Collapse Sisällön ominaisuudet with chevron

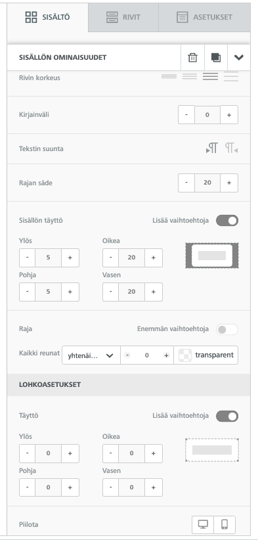pos(239,58)
